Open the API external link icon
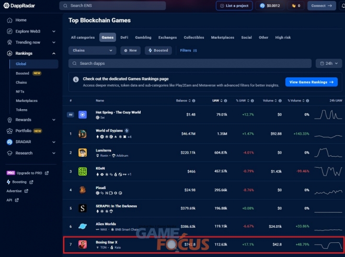Screen dimensions: 345x257 point(17,200)
